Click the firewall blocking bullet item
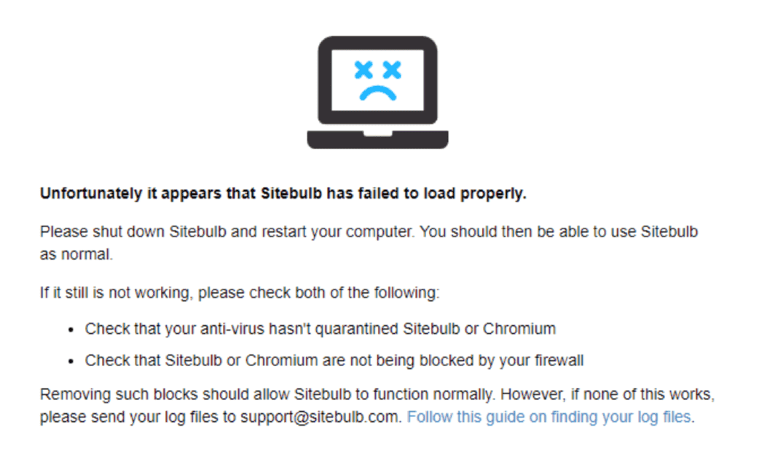The width and height of the screenshot is (759, 462). [334, 360]
